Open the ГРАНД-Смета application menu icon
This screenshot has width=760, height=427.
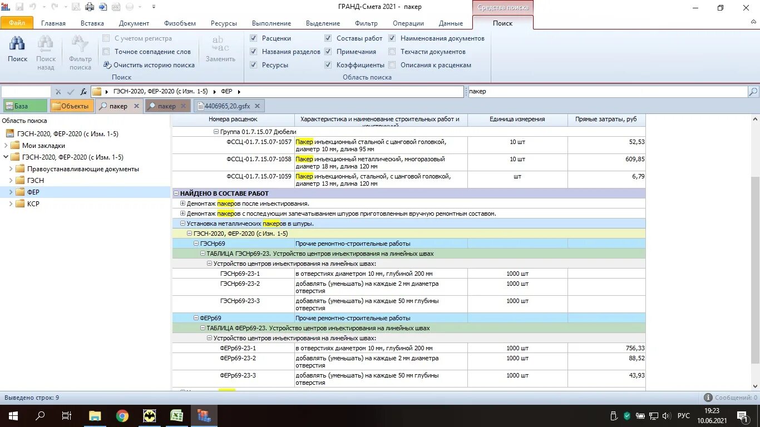point(6,7)
